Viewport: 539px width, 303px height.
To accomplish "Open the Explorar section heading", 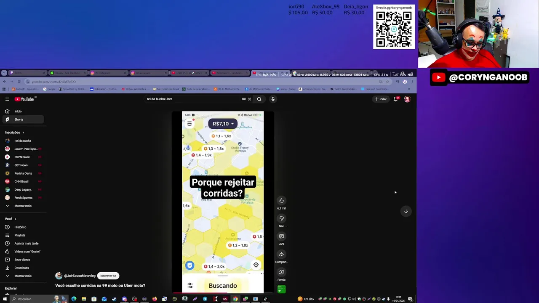I will pyautogui.click(x=11, y=289).
